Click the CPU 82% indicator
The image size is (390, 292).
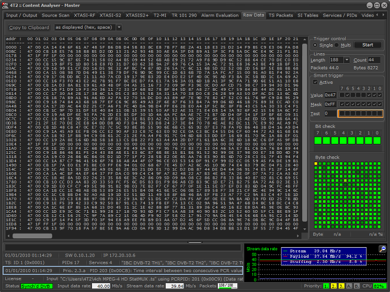coord(379,286)
